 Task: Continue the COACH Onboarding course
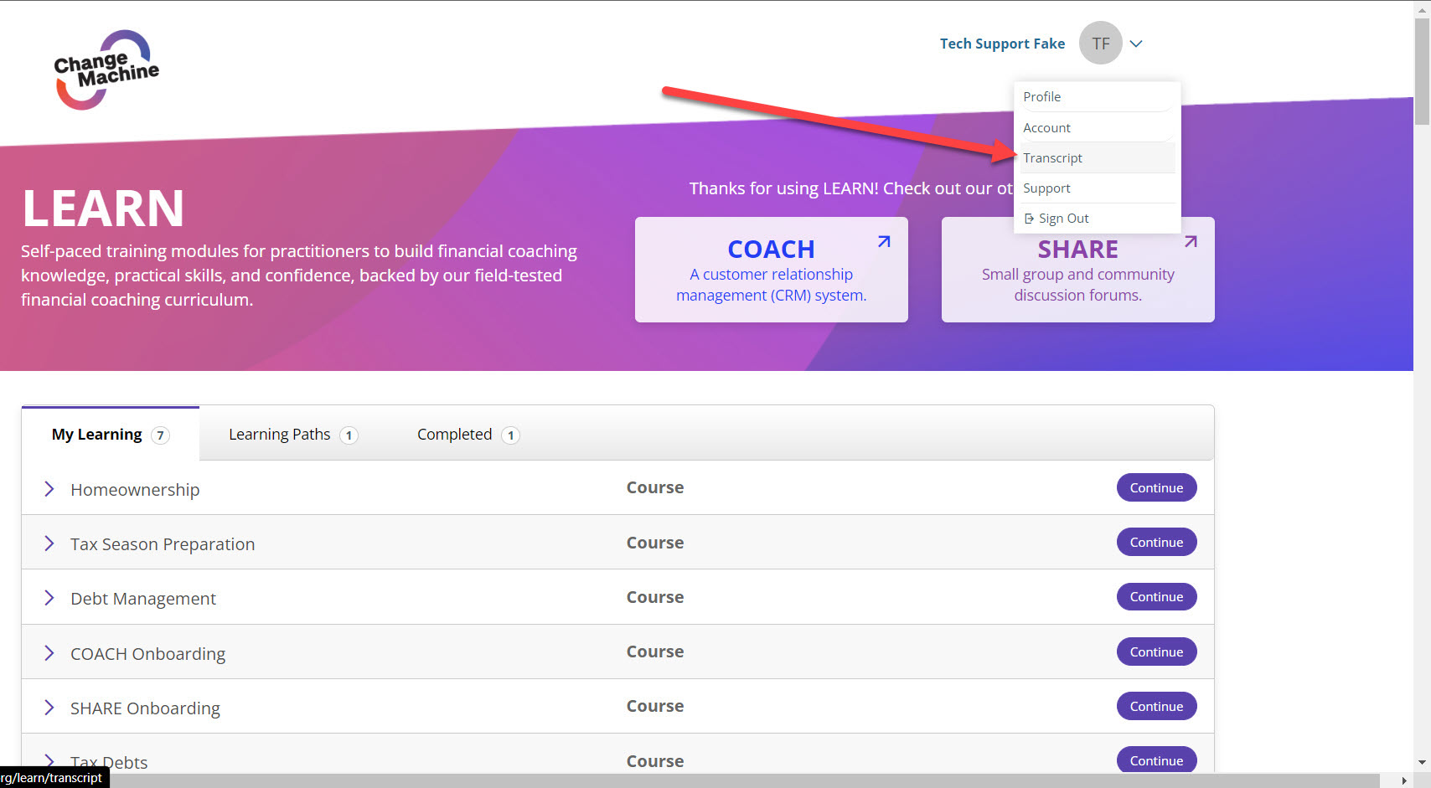[1156, 652]
